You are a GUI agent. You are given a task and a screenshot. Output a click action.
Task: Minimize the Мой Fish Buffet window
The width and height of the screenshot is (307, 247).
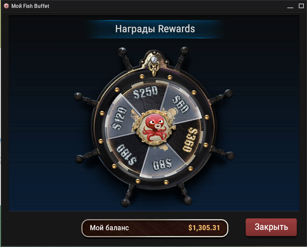click(x=290, y=6)
